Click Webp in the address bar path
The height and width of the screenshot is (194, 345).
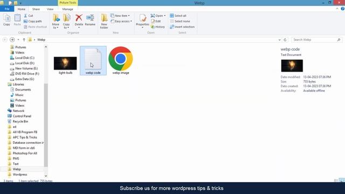click(41, 39)
